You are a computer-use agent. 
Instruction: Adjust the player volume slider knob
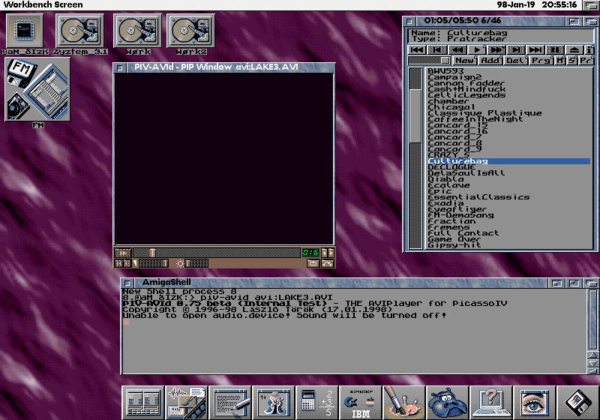point(445,61)
